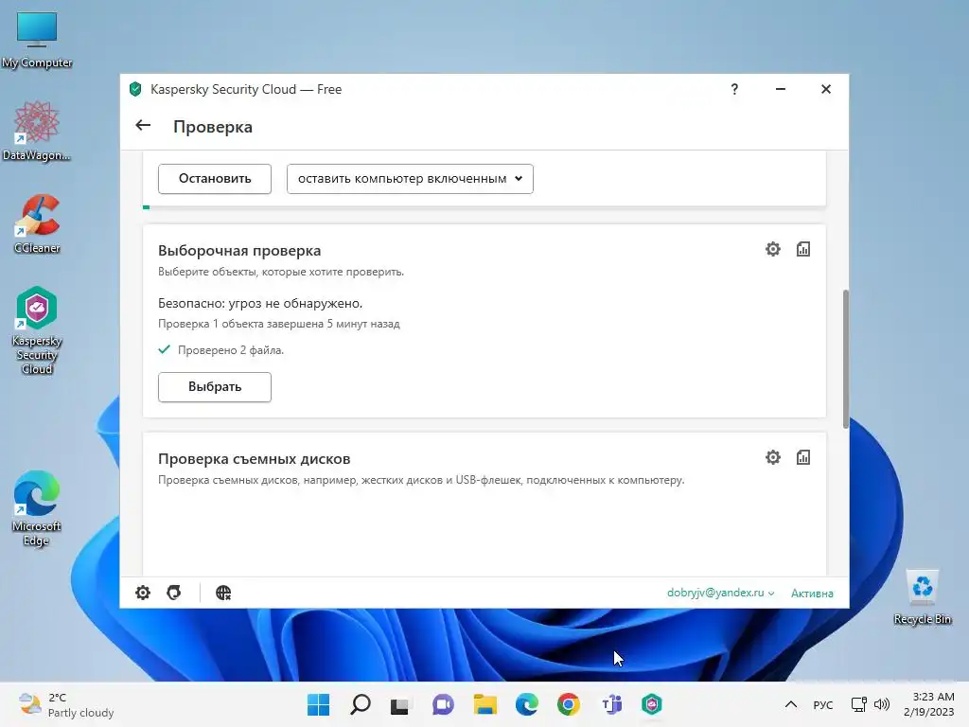Open the network icon in system tray
The image size is (969, 727).
click(858, 704)
